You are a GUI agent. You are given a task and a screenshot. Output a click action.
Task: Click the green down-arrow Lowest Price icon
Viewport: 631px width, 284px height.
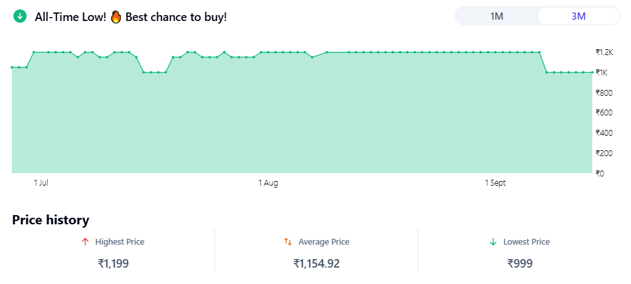tap(493, 242)
